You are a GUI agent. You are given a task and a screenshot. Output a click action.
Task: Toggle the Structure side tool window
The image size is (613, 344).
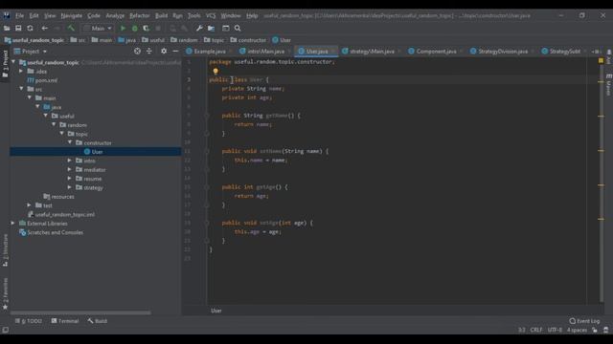pos(5,250)
